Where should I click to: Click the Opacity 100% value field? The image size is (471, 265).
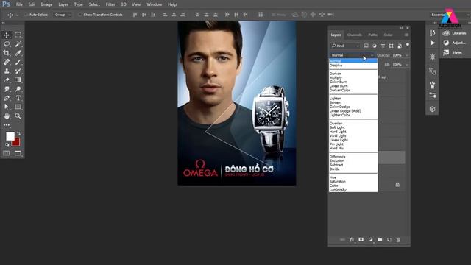click(397, 55)
